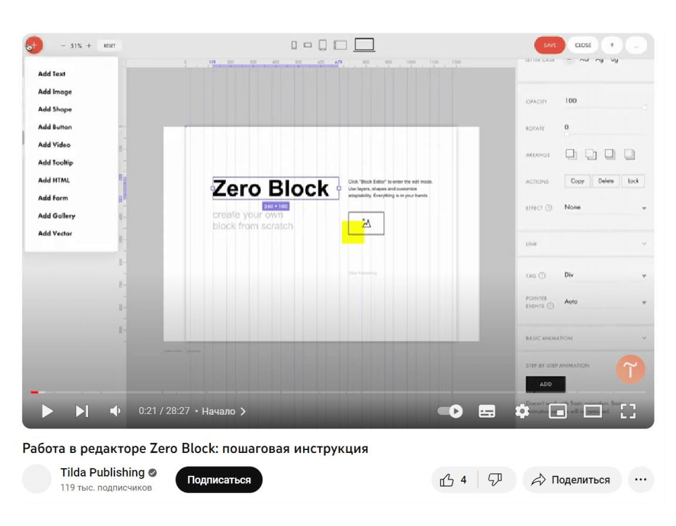This screenshot has width=676, height=526.
Task: Adjust the rotate slider handle
Action: 567,134
